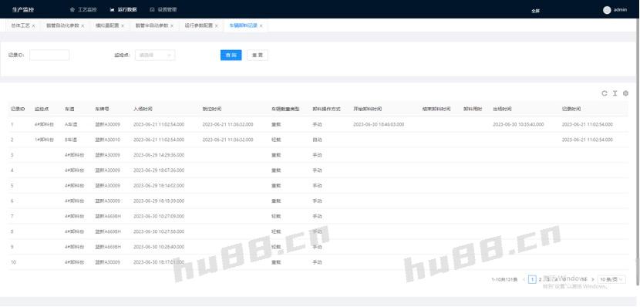
Task: Click the 2023-06-29 18:07:36.000 entry time
Action: point(159,170)
